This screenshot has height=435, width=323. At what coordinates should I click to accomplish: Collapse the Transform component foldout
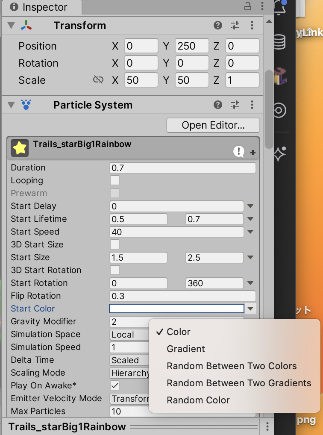11,25
